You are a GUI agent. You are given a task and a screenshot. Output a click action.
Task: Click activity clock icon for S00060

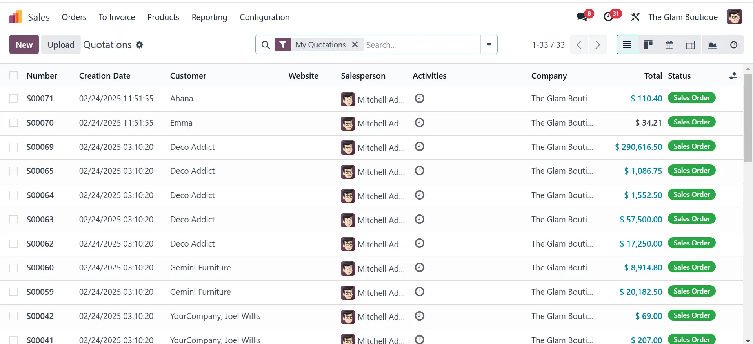click(420, 267)
